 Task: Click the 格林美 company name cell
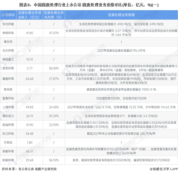click(8, 89)
